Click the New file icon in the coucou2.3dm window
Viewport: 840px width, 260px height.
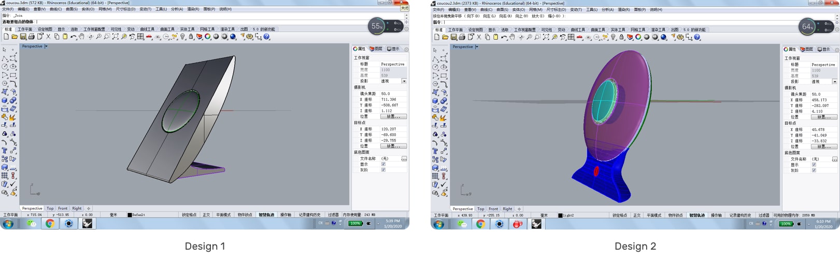tap(436, 37)
